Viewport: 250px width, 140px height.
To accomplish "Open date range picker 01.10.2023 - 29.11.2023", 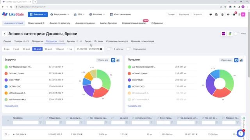I will (x=89, y=49).
